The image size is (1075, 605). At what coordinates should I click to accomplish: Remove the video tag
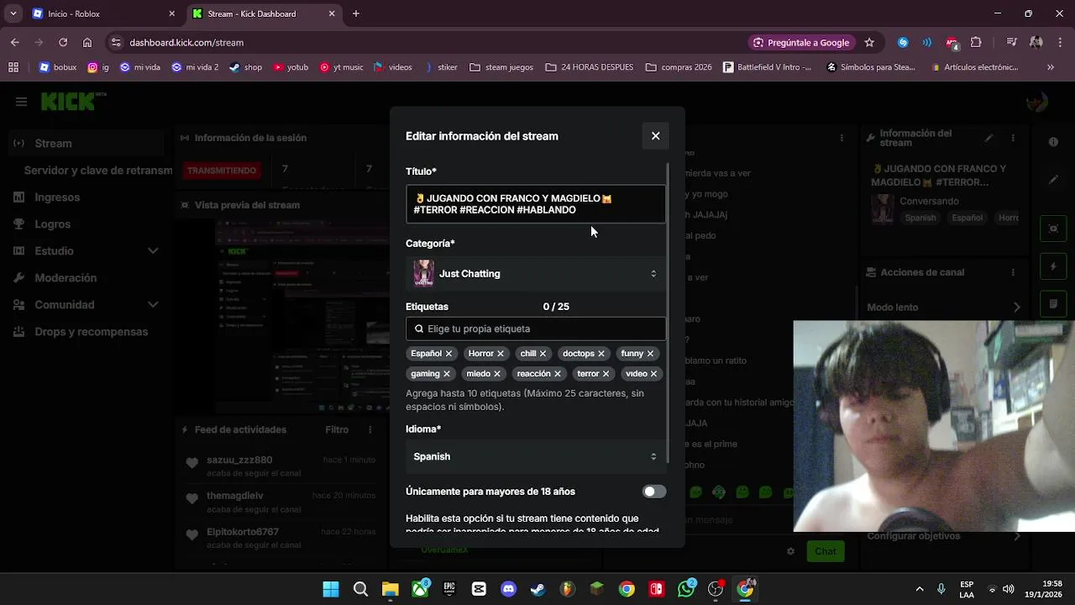point(654,374)
